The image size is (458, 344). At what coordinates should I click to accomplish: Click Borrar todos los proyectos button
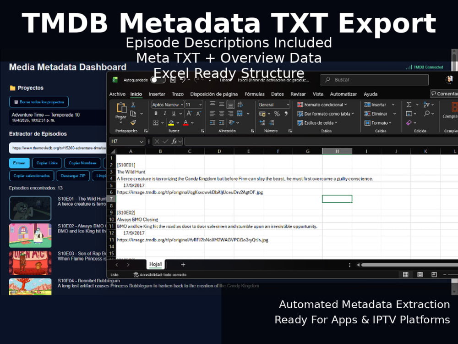click(39, 102)
